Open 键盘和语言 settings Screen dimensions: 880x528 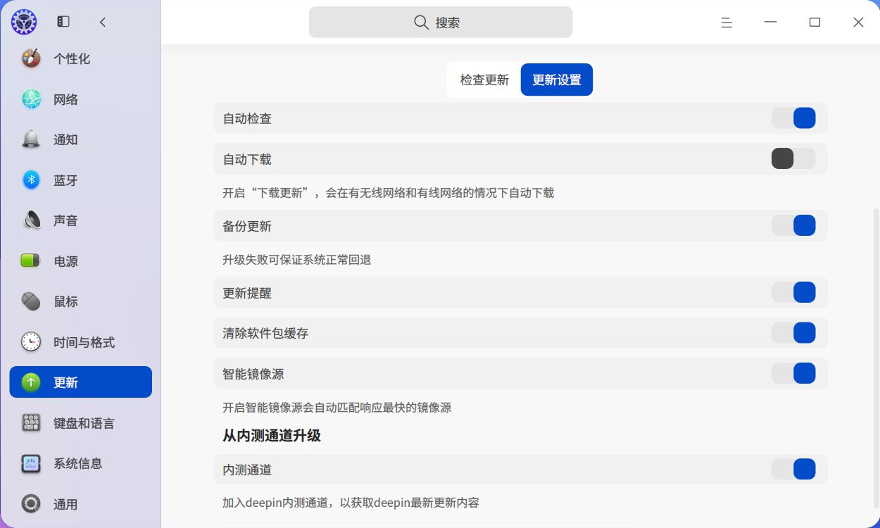click(x=81, y=423)
